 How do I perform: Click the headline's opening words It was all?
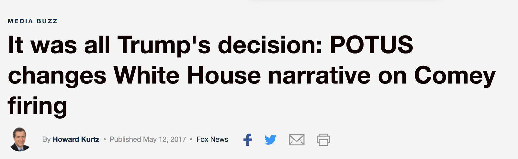click(x=59, y=45)
